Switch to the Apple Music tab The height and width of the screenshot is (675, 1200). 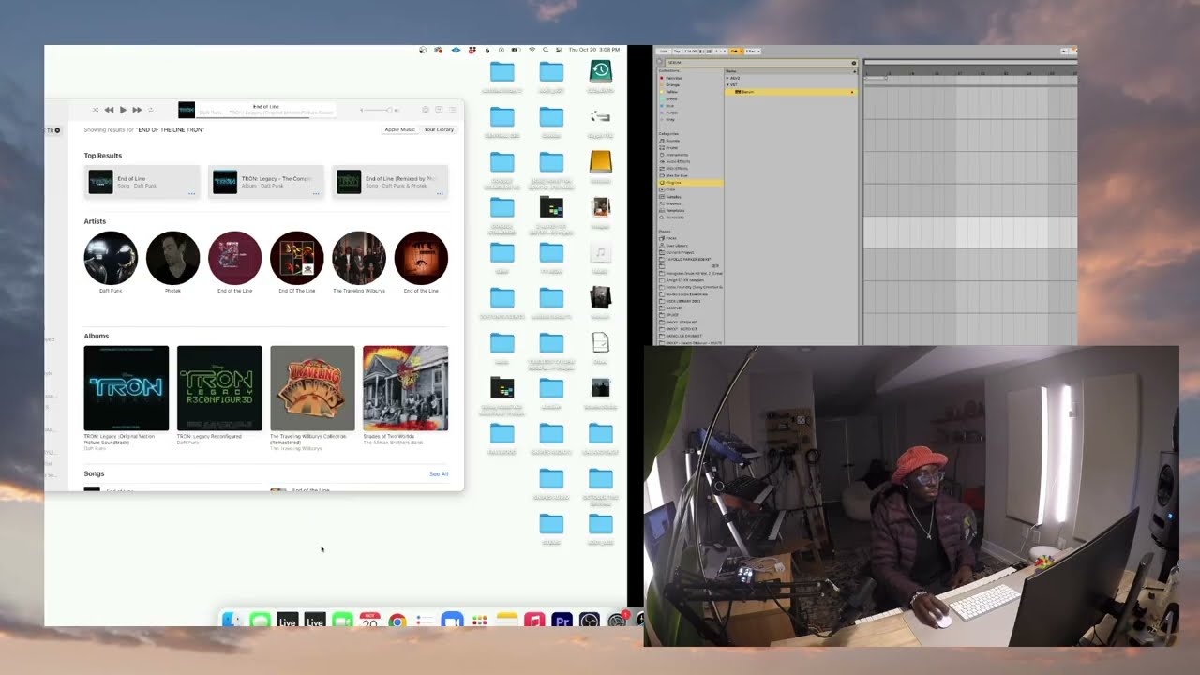pos(400,129)
